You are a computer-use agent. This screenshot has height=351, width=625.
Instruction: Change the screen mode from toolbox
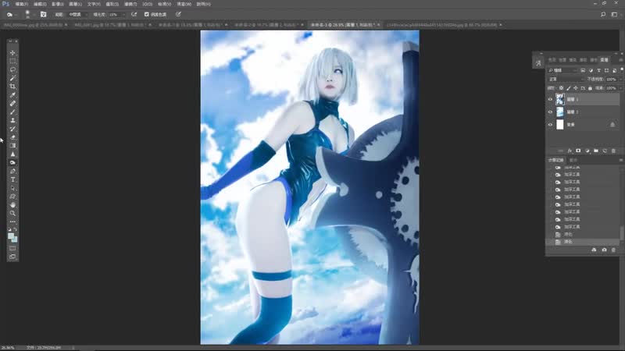click(x=12, y=257)
